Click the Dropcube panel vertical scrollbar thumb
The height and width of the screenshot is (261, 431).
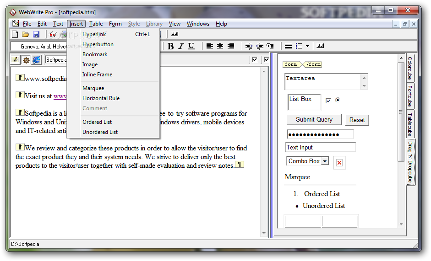click(401, 112)
